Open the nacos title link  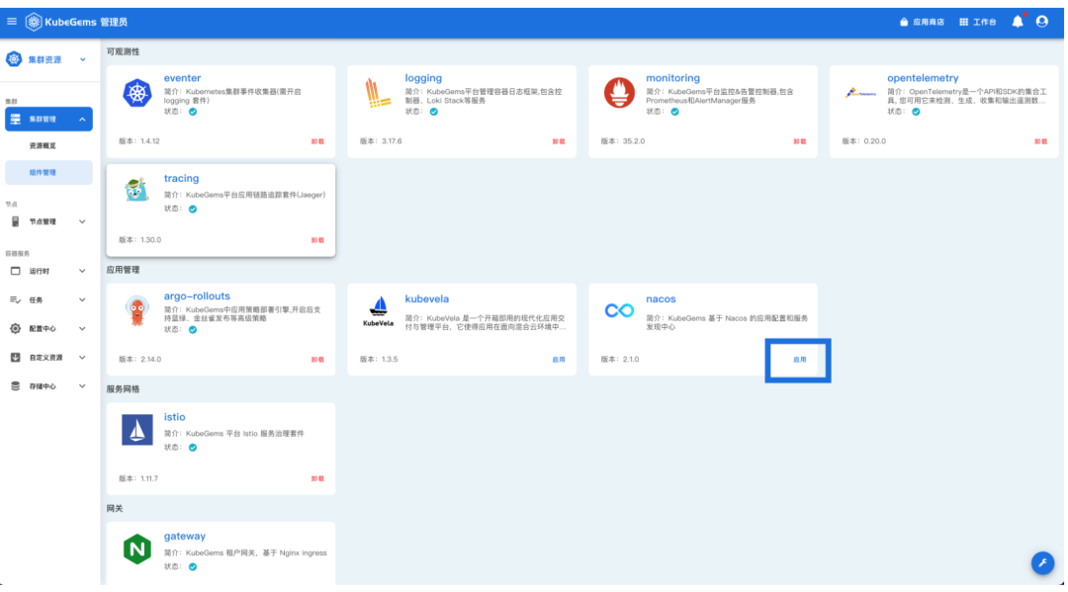click(661, 298)
